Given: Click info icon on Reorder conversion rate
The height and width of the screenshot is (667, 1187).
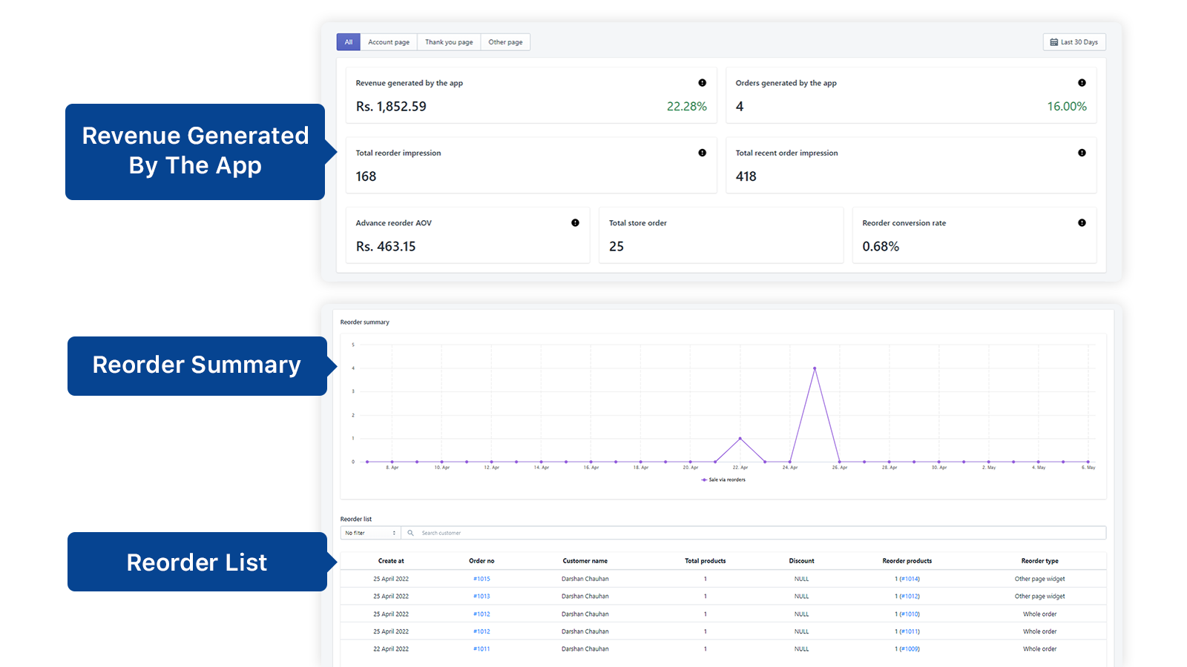Looking at the screenshot, I should click(x=1082, y=223).
